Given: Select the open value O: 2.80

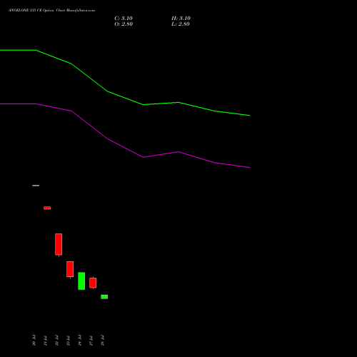Looking at the screenshot, I should click(124, 24).
